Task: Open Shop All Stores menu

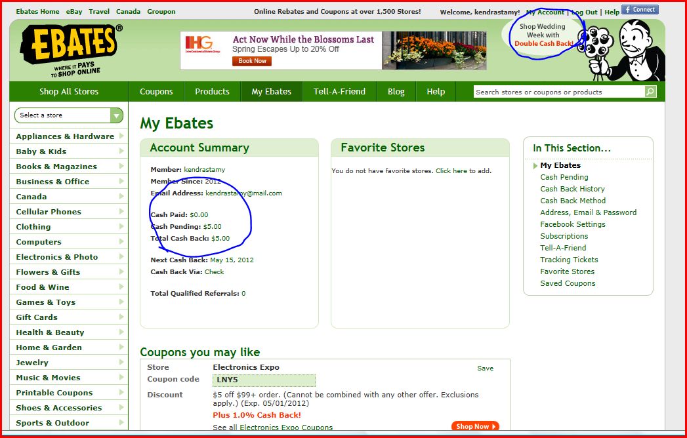Action: (x=69, y=92)
